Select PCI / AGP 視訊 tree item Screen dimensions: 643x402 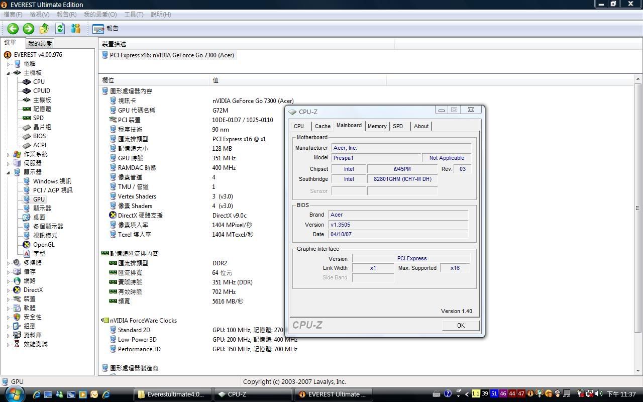pyautogui.click(x=53, y=190)
